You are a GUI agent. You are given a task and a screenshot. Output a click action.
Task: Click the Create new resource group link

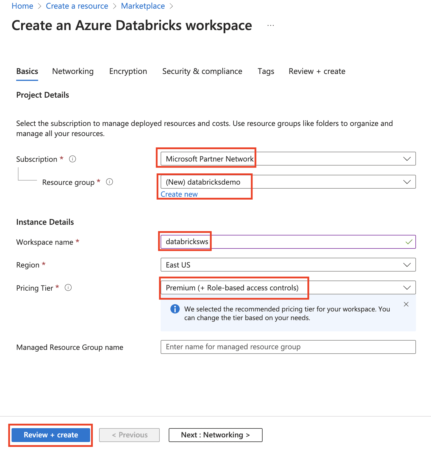[179, 194]
